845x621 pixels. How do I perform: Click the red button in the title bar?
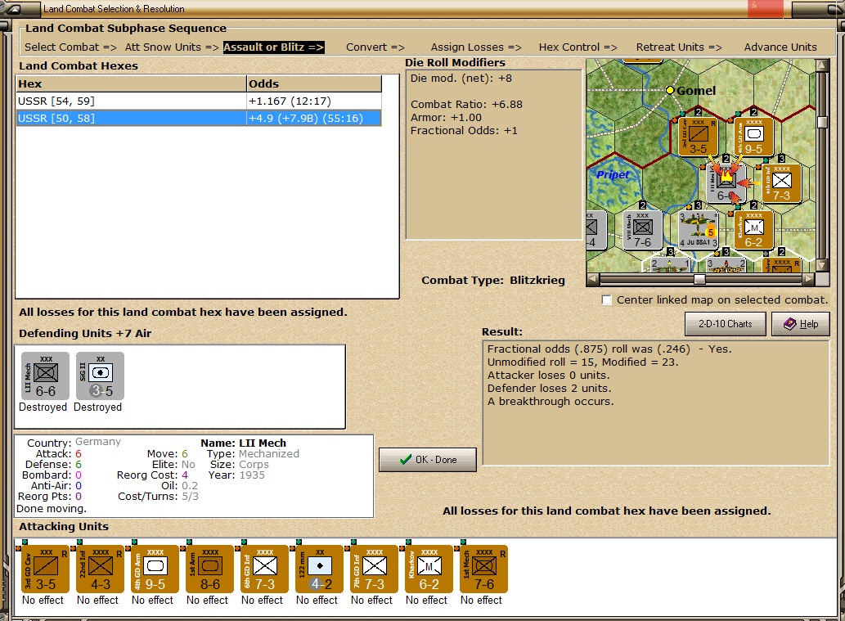(x=766, y=8)
